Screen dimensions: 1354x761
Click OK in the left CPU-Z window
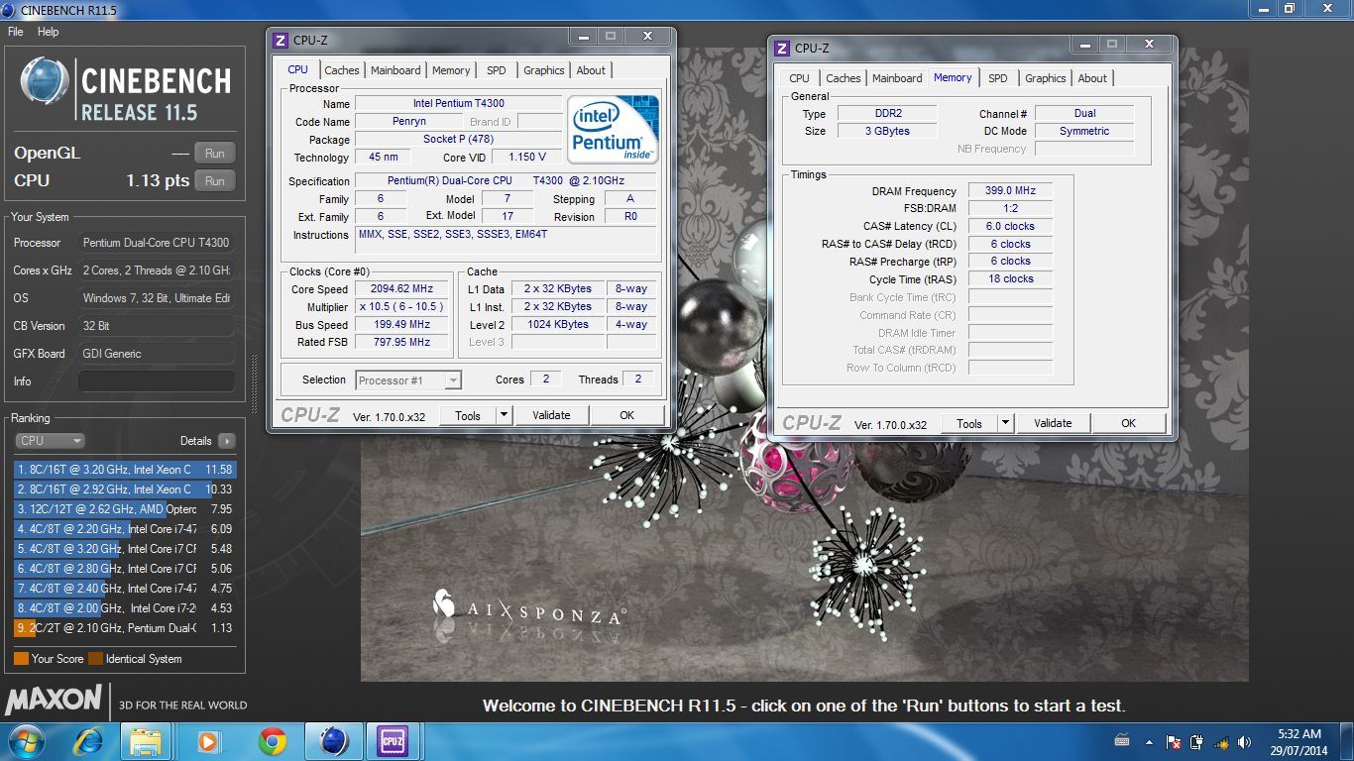pos(626,415)
